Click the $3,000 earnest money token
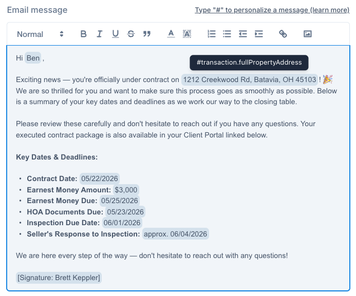The width and height of the screenshot is (356, 296). pos(126,190)
